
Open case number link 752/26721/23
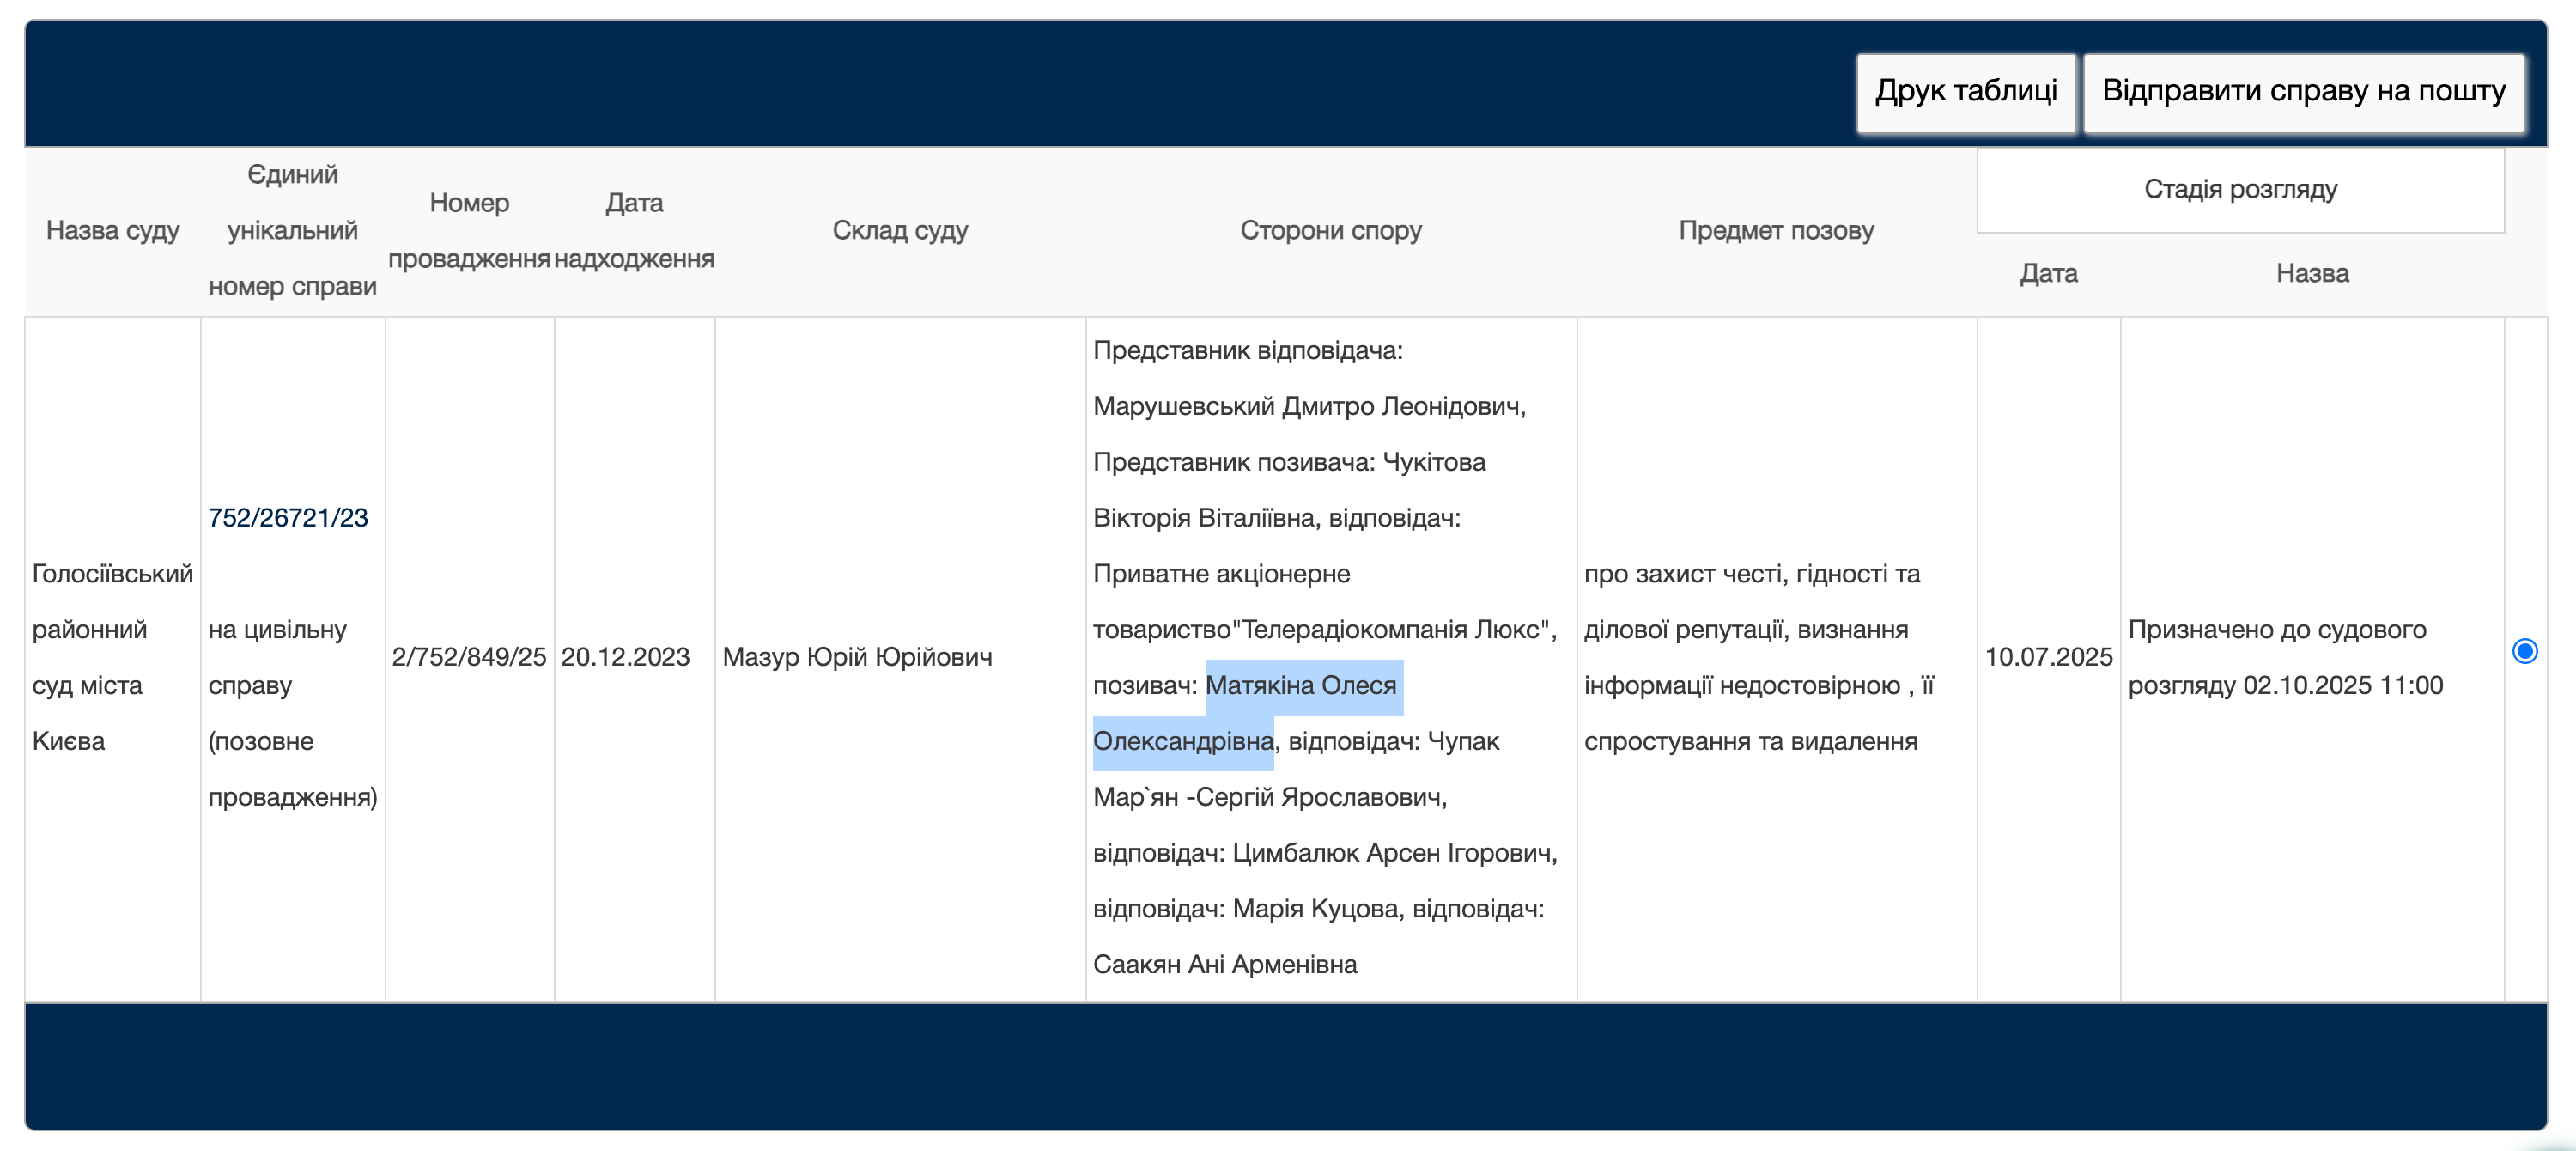[x=288, y=518]
